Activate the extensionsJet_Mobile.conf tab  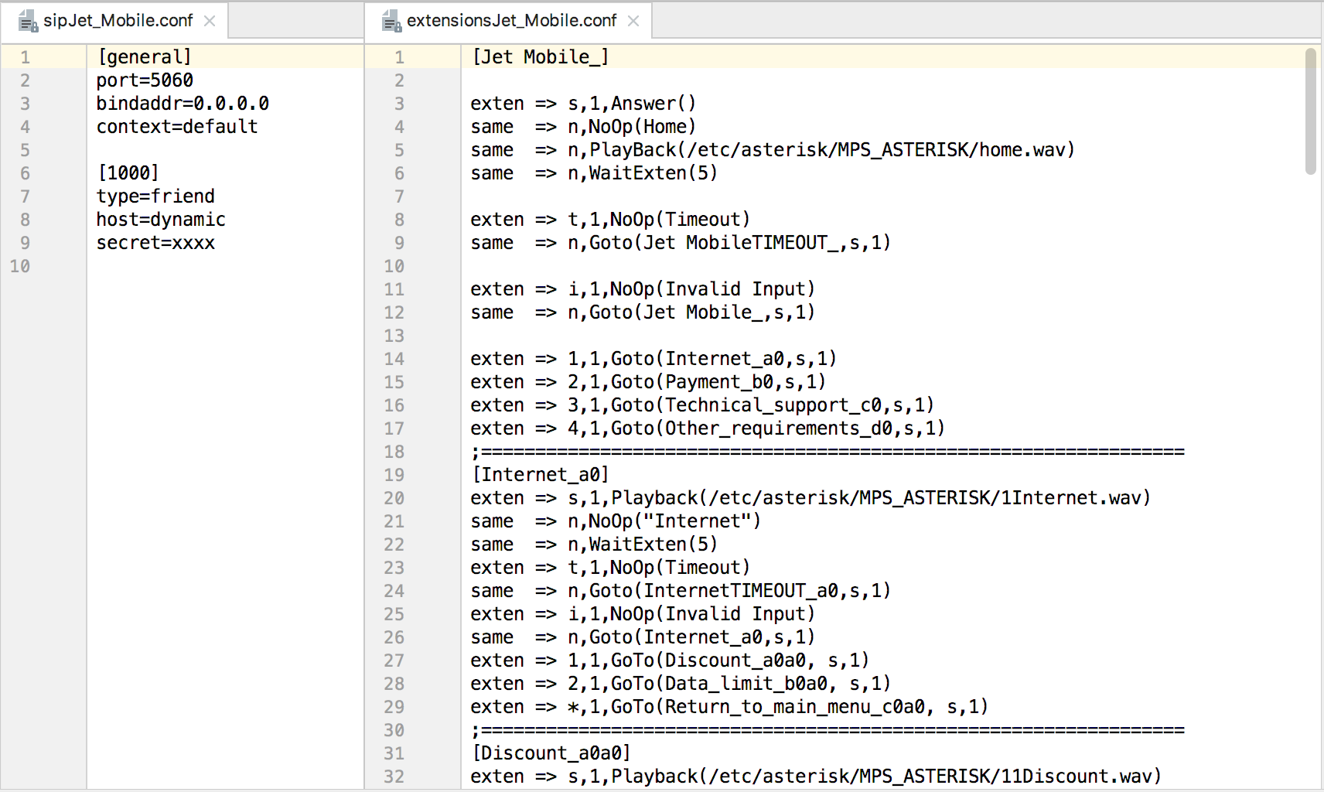click(510, 21)
